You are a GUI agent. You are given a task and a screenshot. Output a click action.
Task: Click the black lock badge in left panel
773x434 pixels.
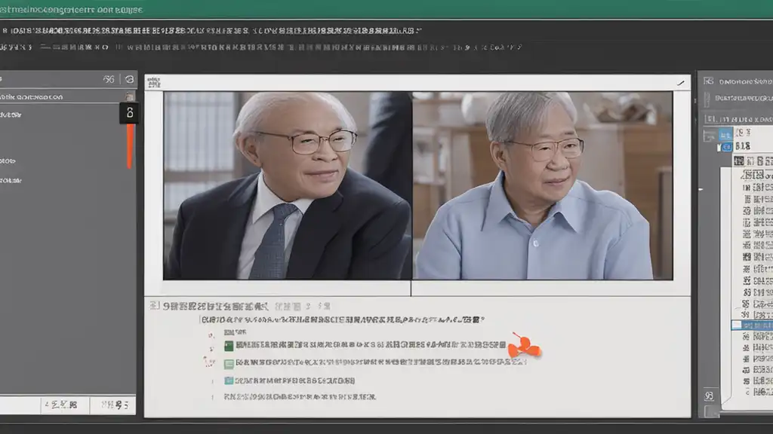[129, 113]
